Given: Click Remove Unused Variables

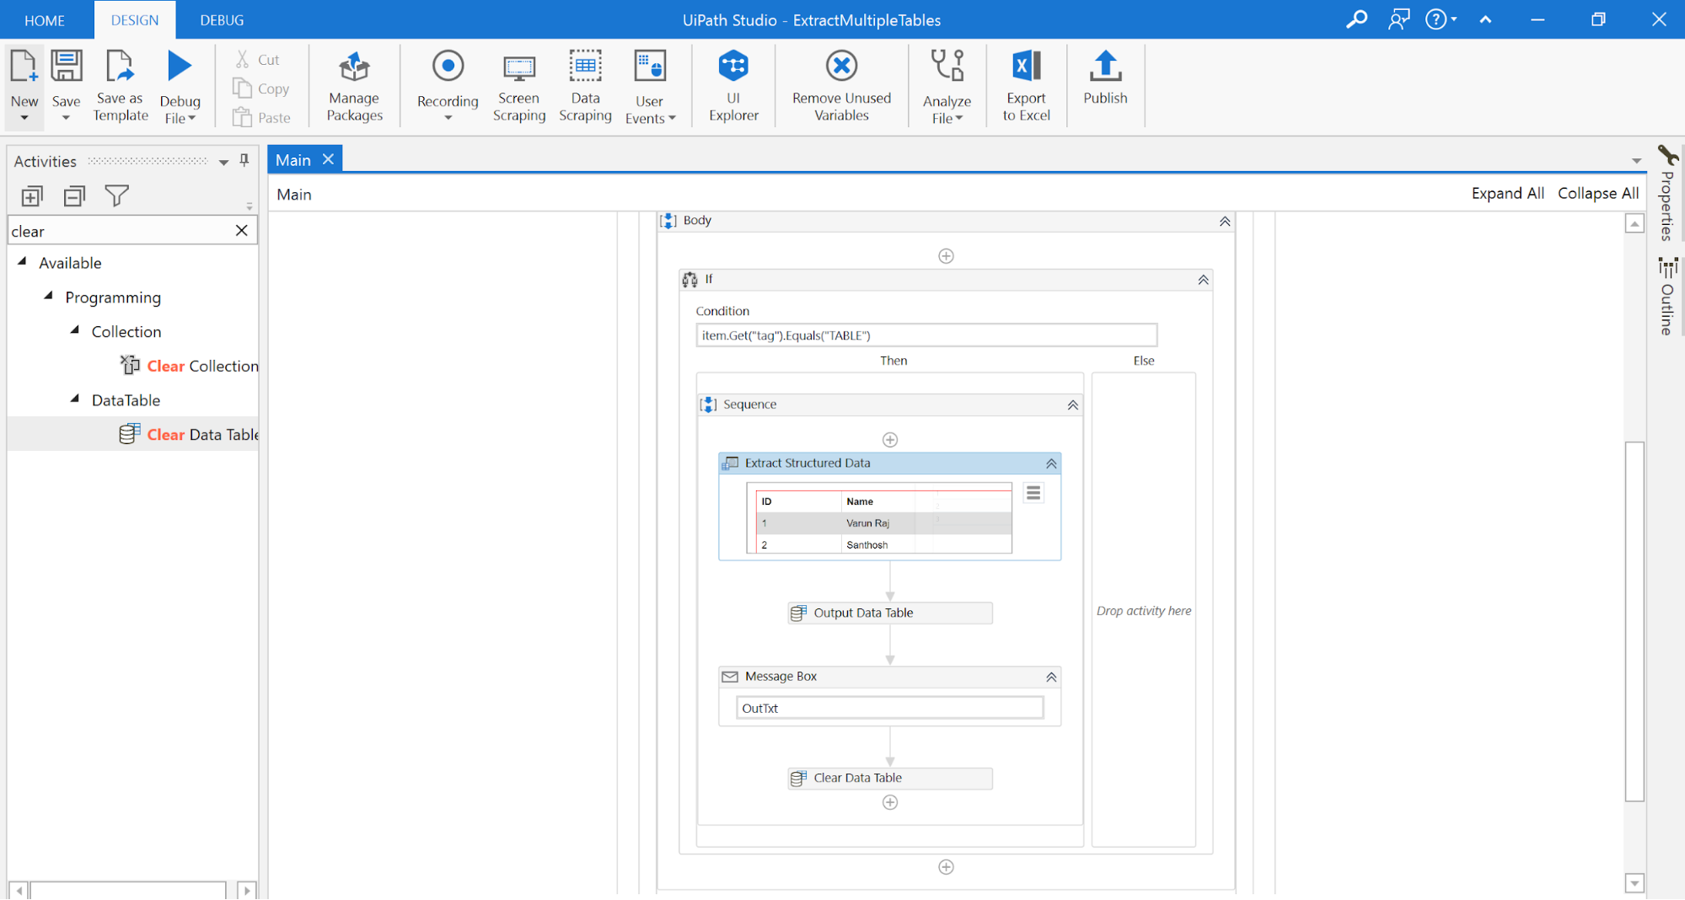Looking at the screenshot, I should 840,84.
